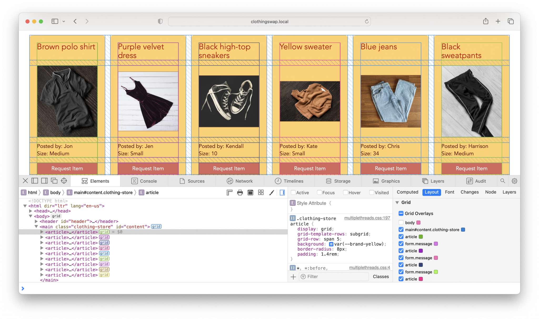Collapse the Grid section disclosure triangle
The width and height of the screenshot is (539, 319).
click(x=397, y=202)
